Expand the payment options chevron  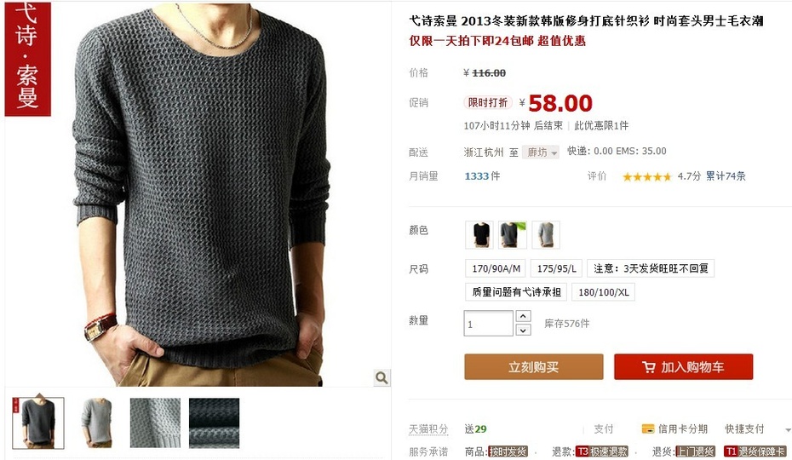point(788,429)
